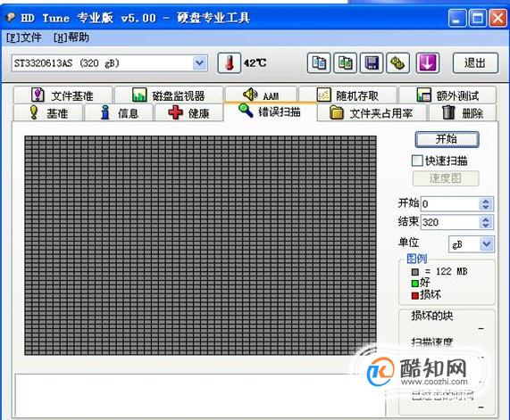Click the 退出 exit button
This screenshot has width=510, height=420.
point(475,62)
